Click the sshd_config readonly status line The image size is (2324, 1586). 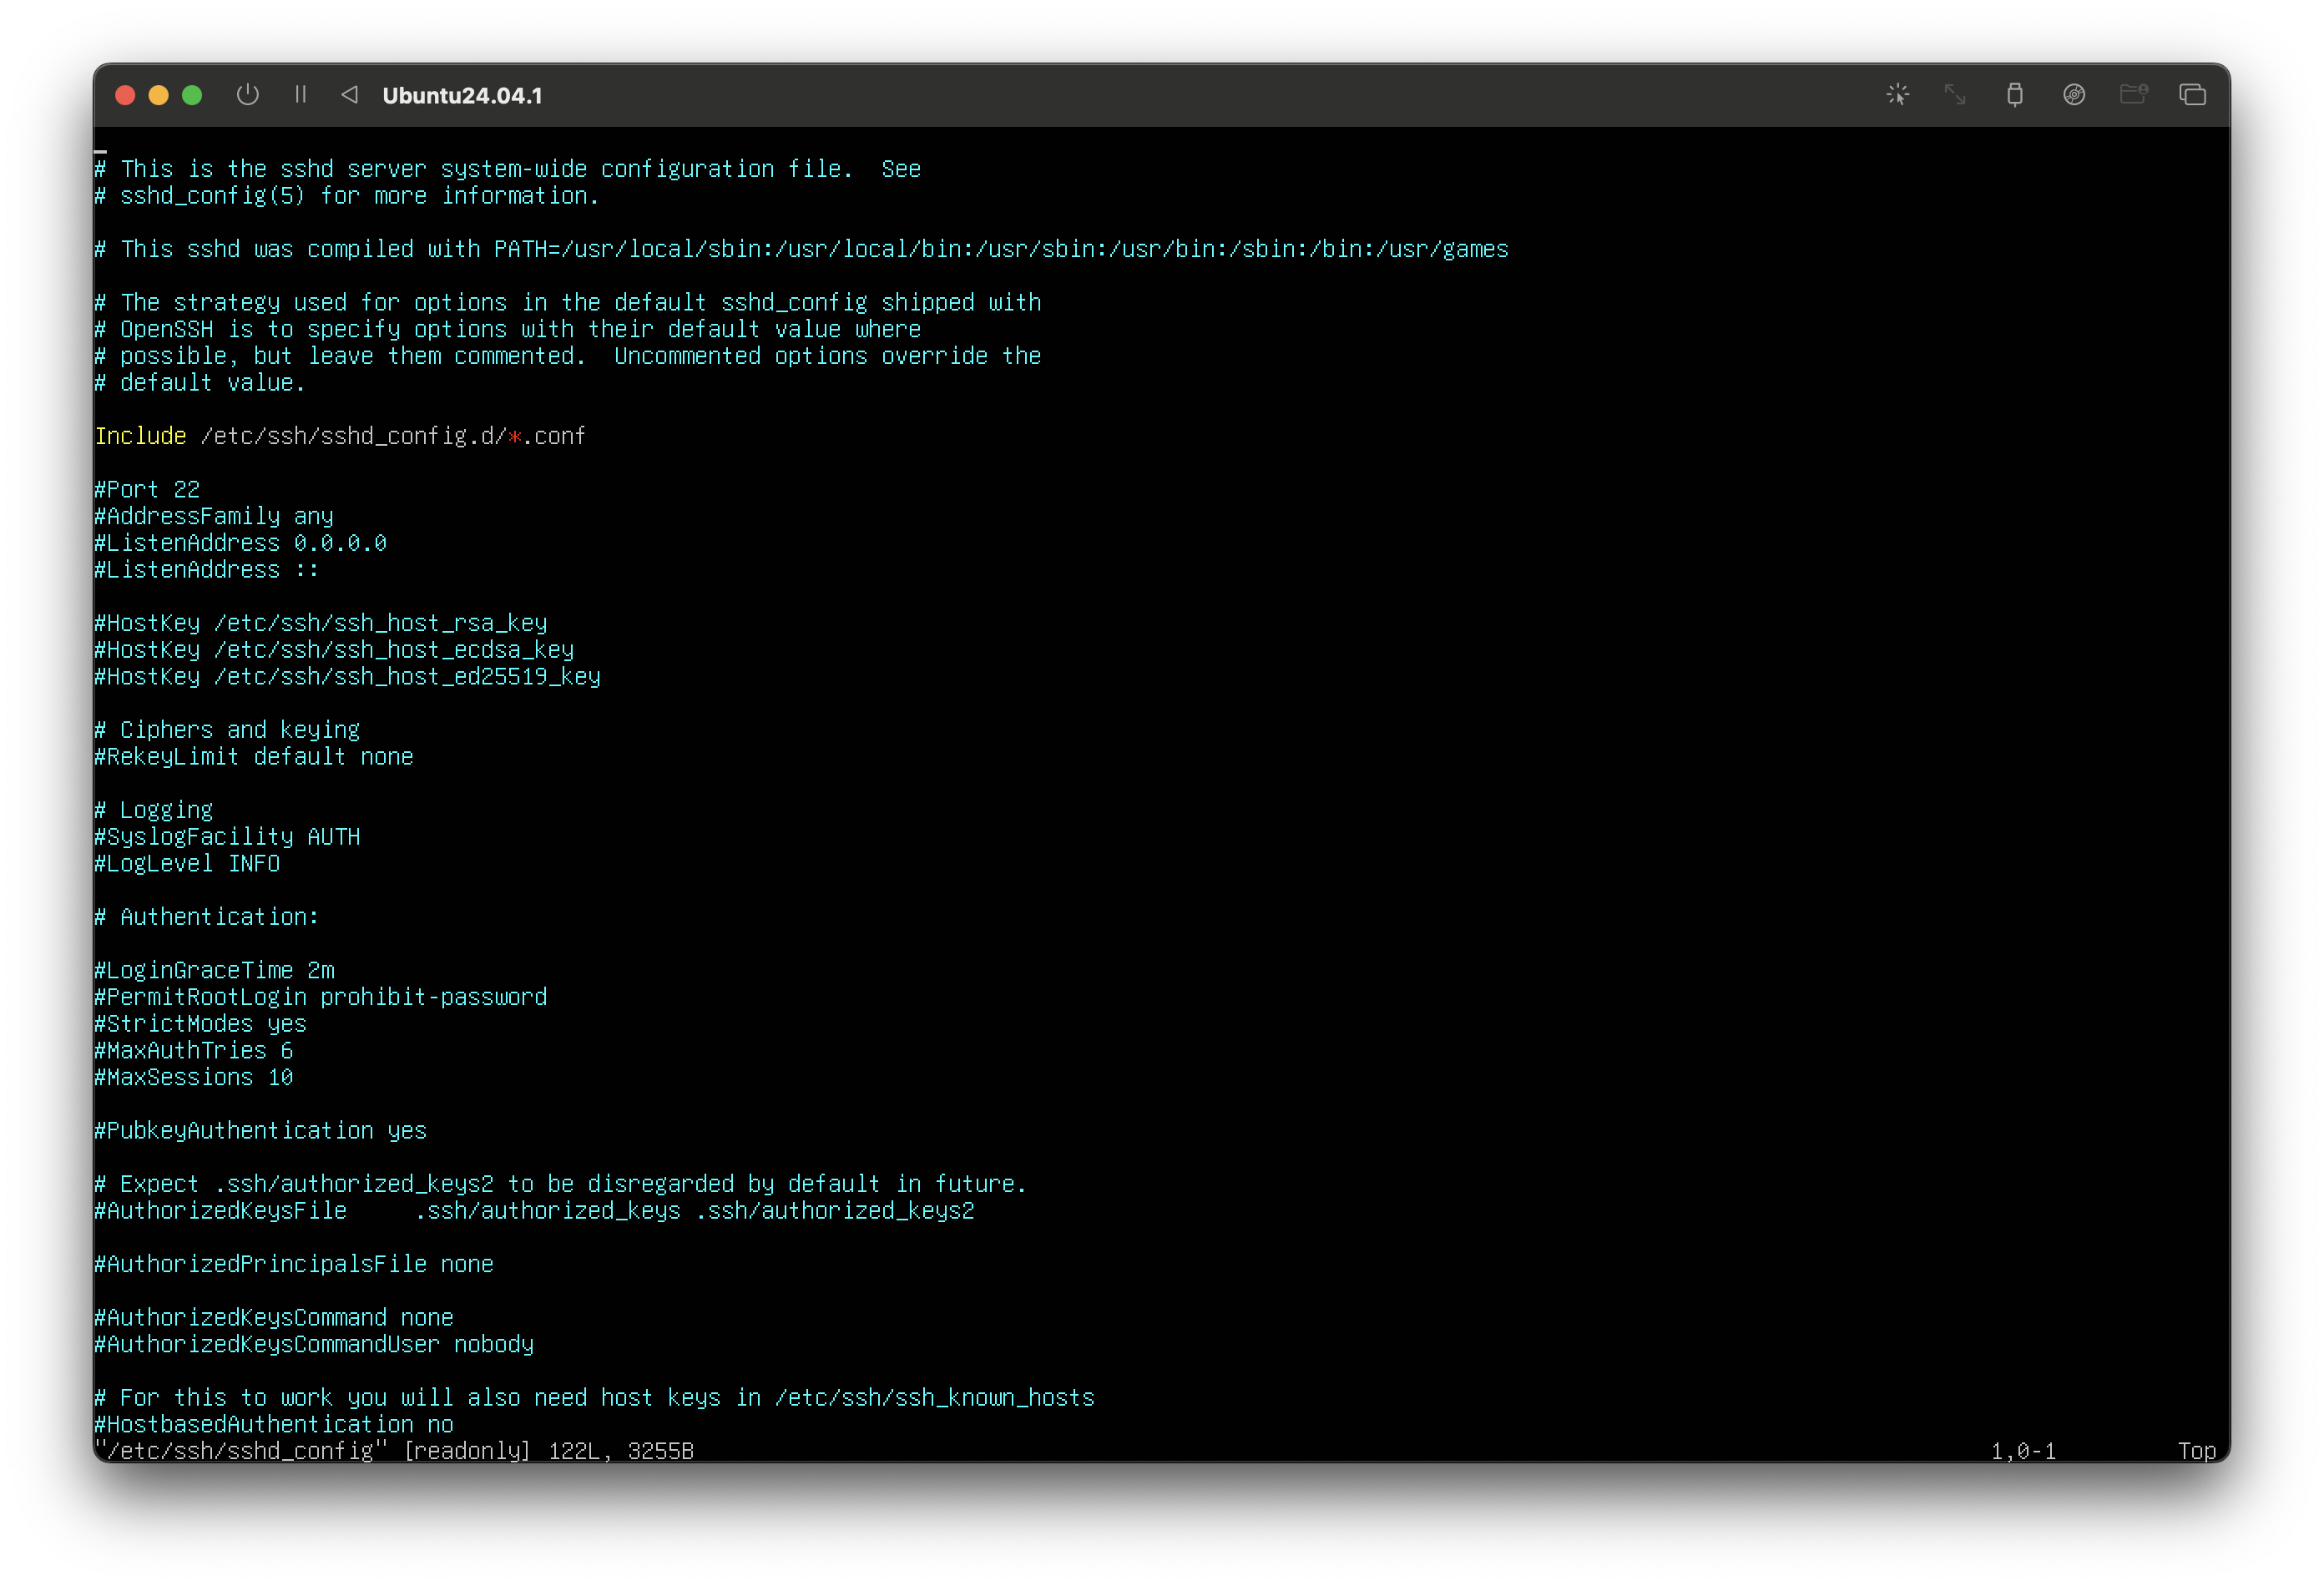(x=394, y=1451)
